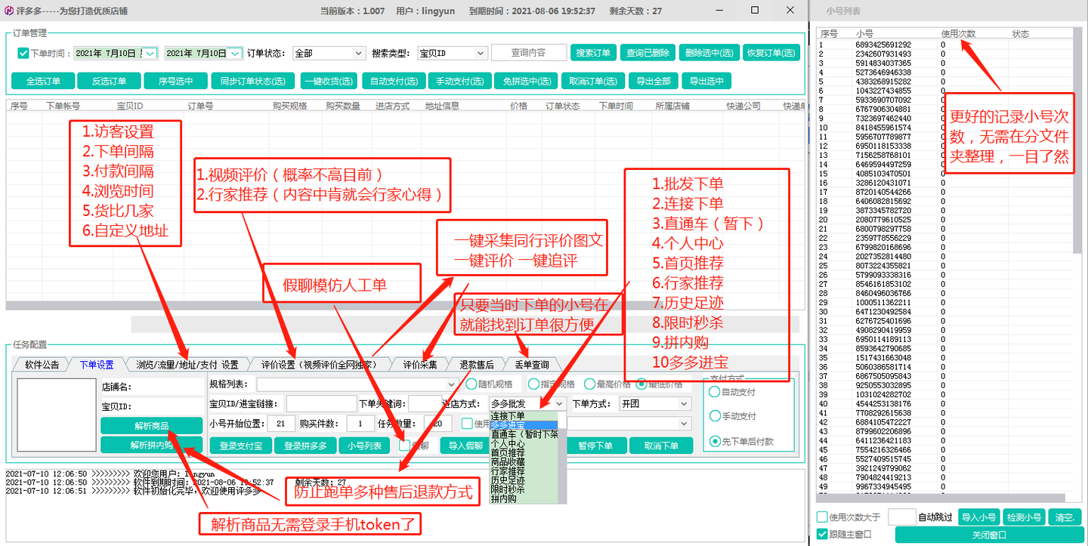Open the 进店方式 combo box
This screenshot has height=546, width=1088.
pos(527,404)
